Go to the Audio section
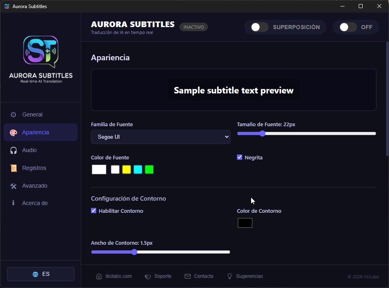Viewport: 389px width, 288px height. click(41, 150)
